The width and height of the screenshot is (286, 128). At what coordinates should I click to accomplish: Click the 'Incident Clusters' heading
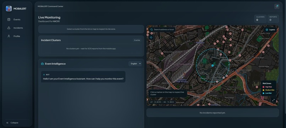51,40
